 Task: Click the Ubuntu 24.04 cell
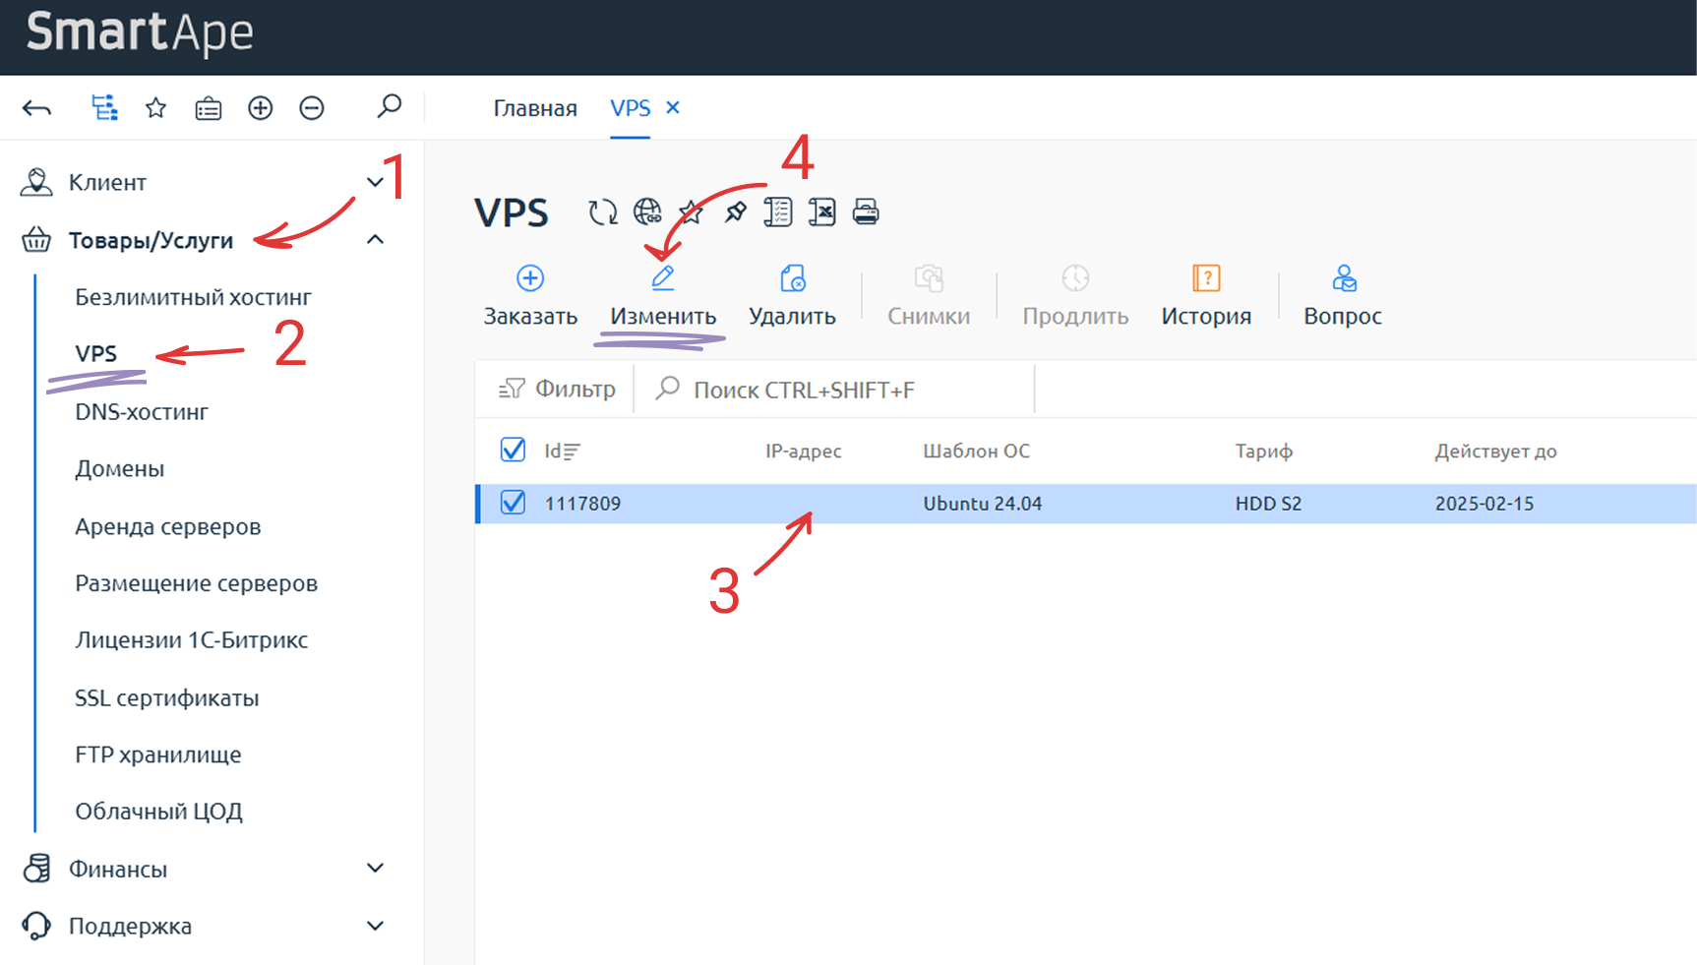tap(982, 504)
